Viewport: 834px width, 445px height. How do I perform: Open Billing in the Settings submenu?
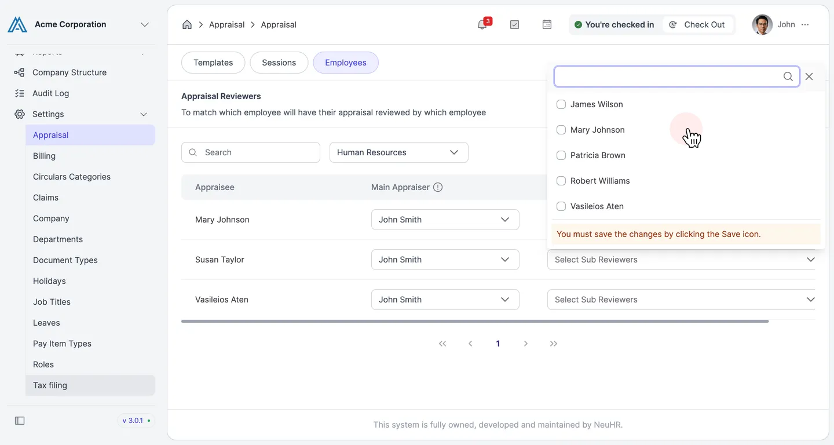[90, 156]
